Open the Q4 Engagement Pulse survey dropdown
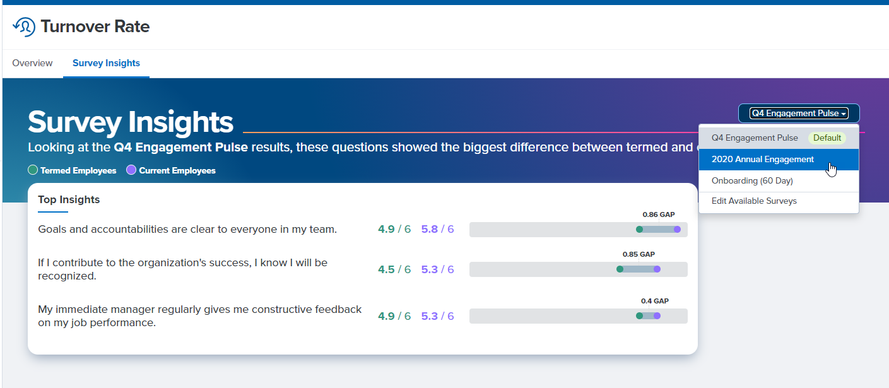 (x=798, y=114)
